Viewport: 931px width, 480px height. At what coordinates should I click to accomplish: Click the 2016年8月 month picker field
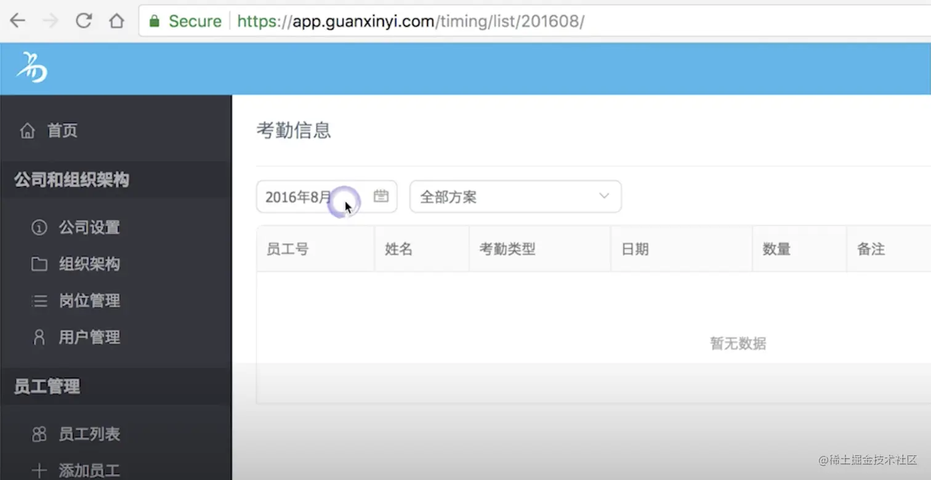click(x=326, y=197)
